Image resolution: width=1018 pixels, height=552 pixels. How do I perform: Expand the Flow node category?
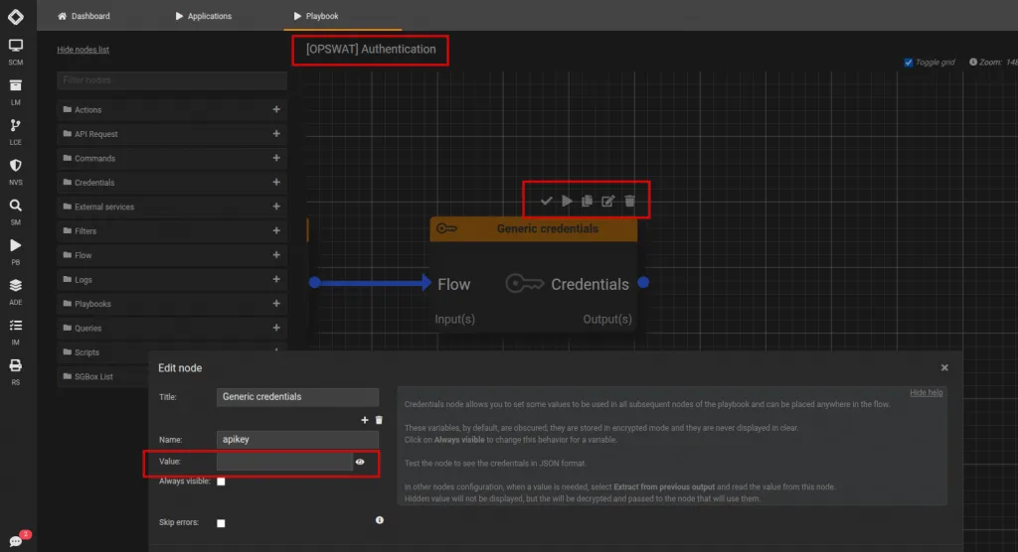(x=276, y=255)
